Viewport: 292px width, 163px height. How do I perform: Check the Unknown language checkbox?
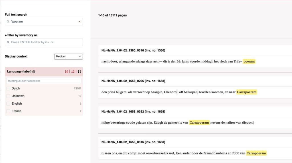(8, 96)
